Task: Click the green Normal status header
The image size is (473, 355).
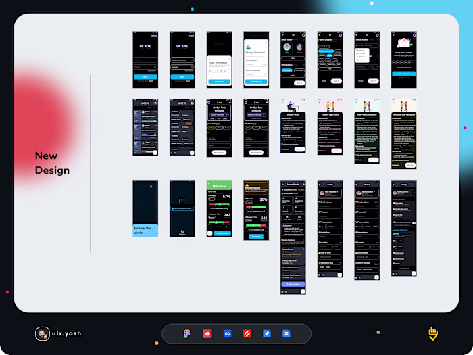Action: coord(220,185)
